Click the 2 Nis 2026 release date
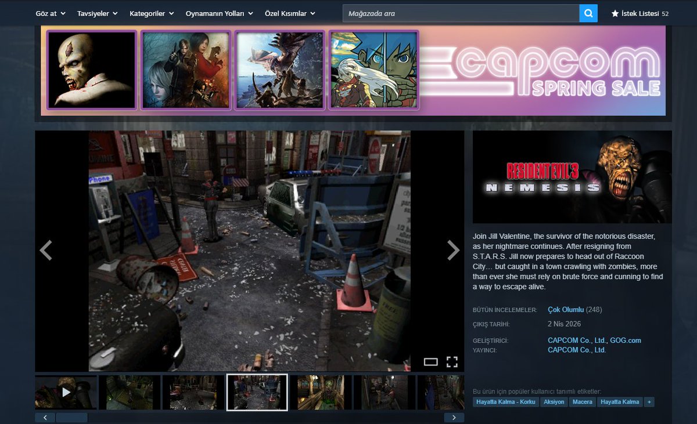The height and width of the screenshot is (424, 697). click(564, 324)
